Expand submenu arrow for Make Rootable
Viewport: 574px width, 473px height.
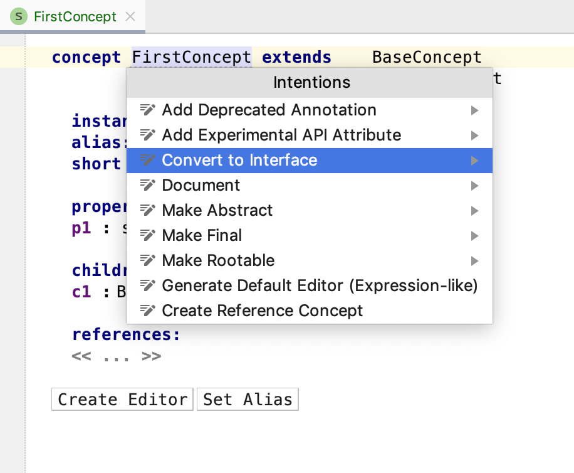coord(474,261)
